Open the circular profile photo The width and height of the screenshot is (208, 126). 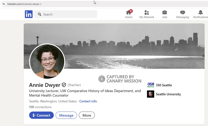pos(47,61)
